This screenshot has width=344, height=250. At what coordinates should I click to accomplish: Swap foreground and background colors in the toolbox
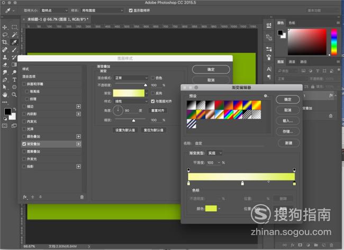point(15,109)
